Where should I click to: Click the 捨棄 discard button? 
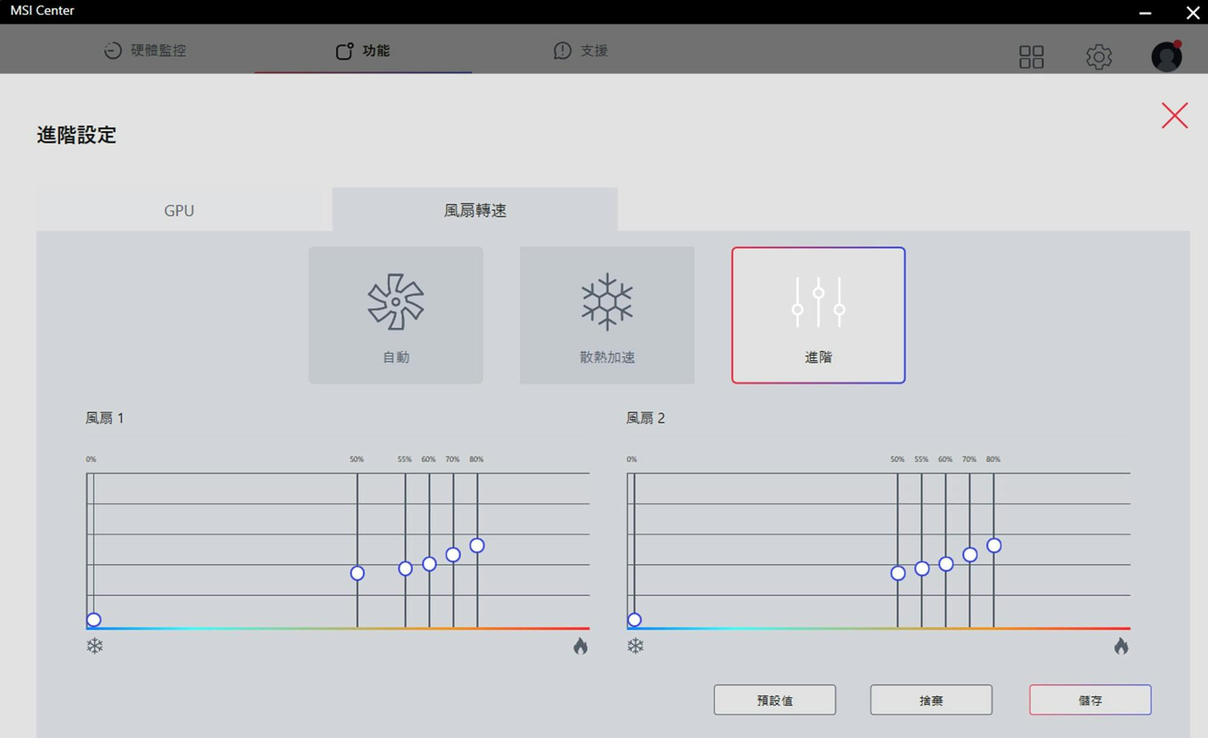coord(931,700)
